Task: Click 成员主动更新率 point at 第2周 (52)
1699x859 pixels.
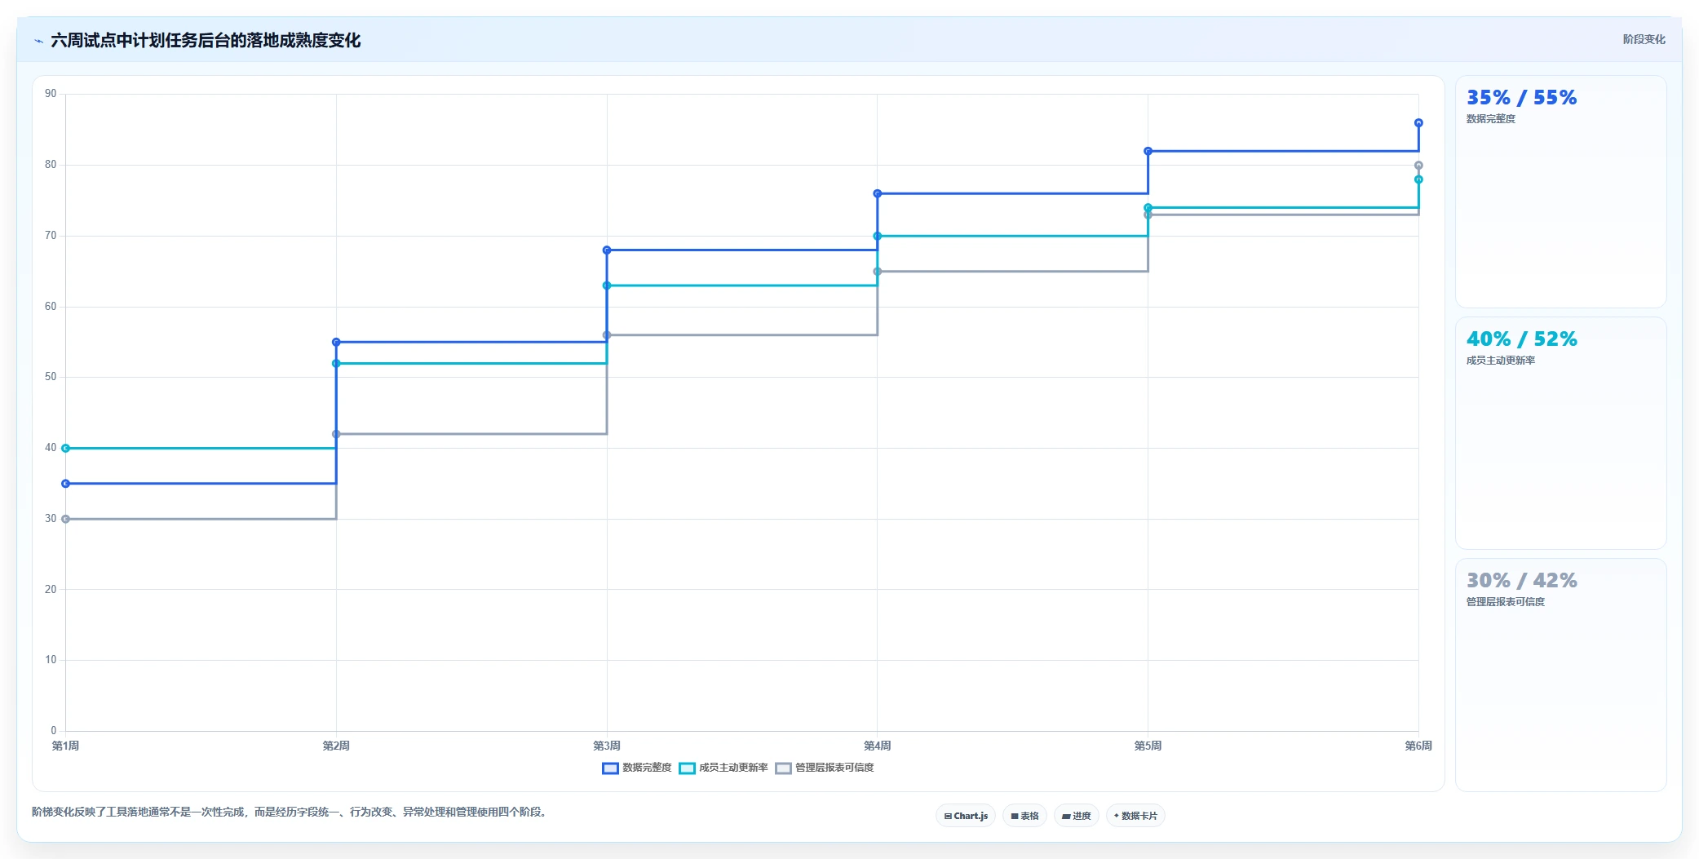Action: tap(336, 364)
